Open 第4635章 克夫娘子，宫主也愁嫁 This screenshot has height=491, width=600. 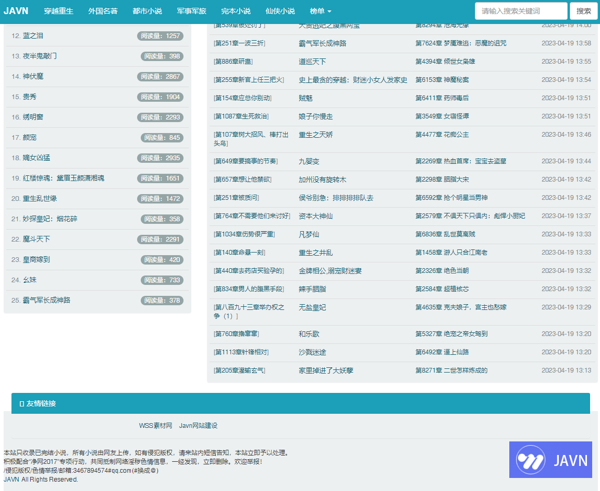point(461,307)
